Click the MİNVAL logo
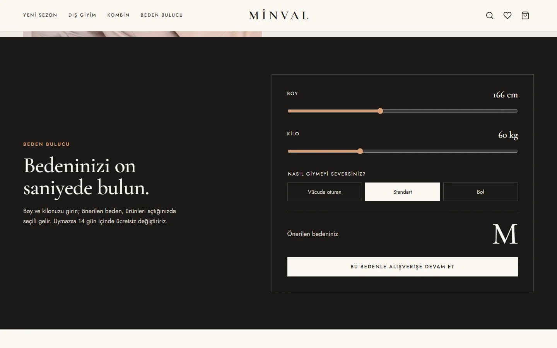Screen dimensions: 557x348 click(x=278, y=15)
